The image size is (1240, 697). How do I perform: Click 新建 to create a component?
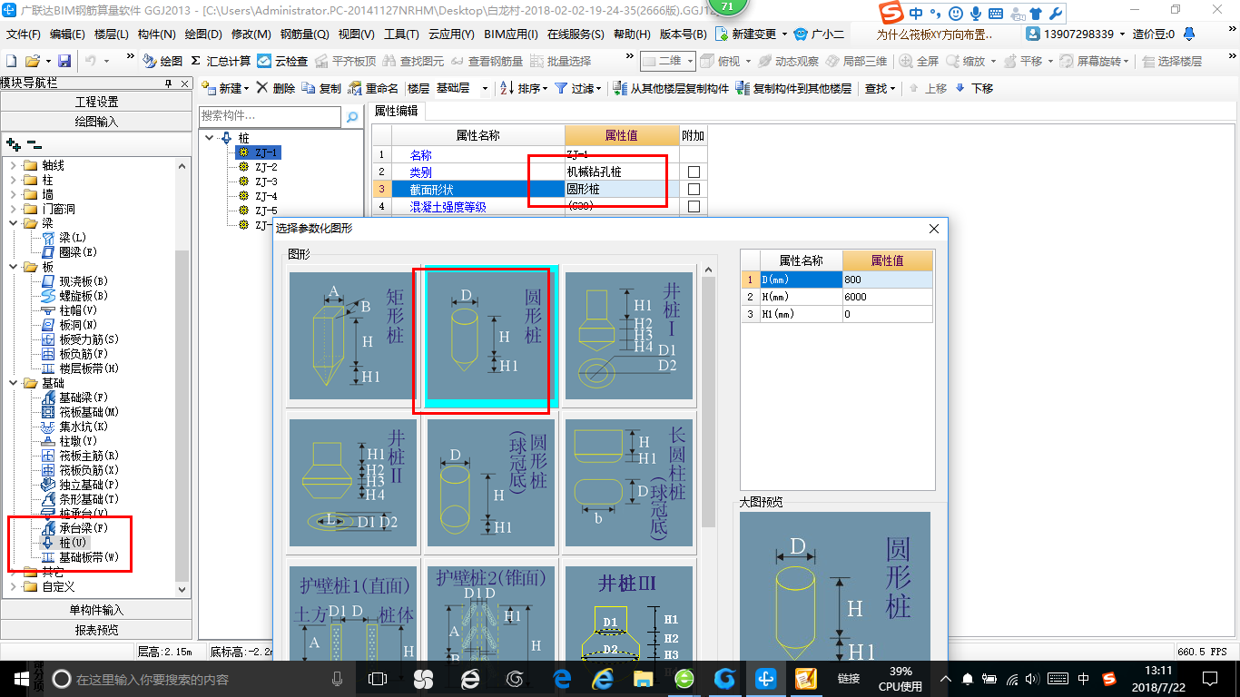[225, 88]
